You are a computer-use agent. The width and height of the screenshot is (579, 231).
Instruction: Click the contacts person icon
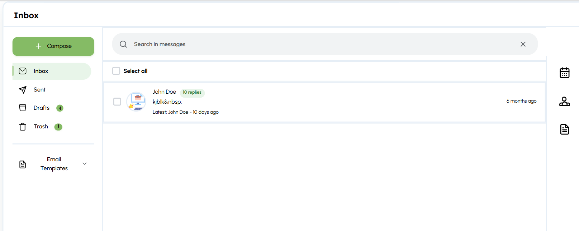click(564, 102)
